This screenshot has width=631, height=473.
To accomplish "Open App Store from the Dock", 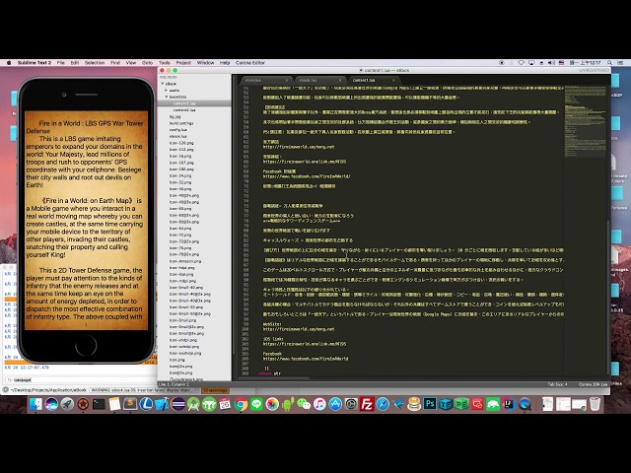I will pyautogui.click(x=335, y=404).
